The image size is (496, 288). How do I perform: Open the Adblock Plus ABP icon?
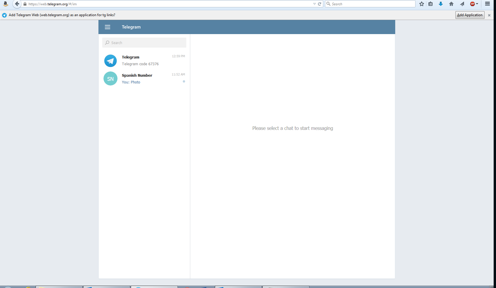472,4
